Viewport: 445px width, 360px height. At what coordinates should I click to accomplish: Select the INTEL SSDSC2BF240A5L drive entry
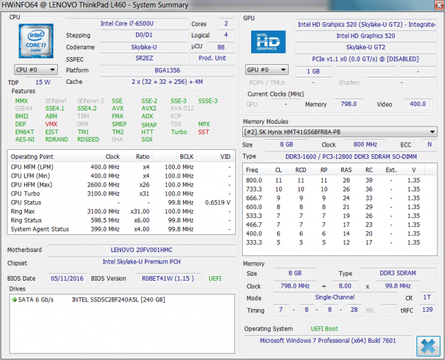(x=118, y=300)
